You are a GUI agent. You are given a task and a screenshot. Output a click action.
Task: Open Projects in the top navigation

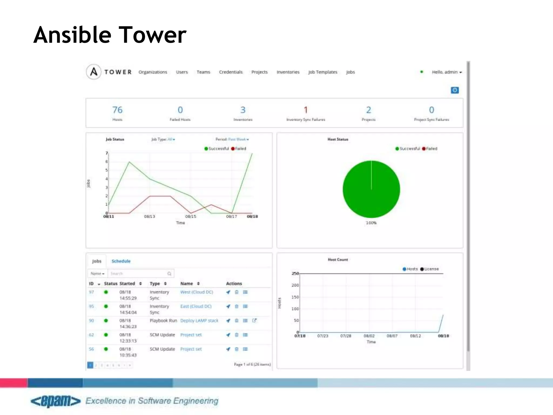(x=259, y=72)
